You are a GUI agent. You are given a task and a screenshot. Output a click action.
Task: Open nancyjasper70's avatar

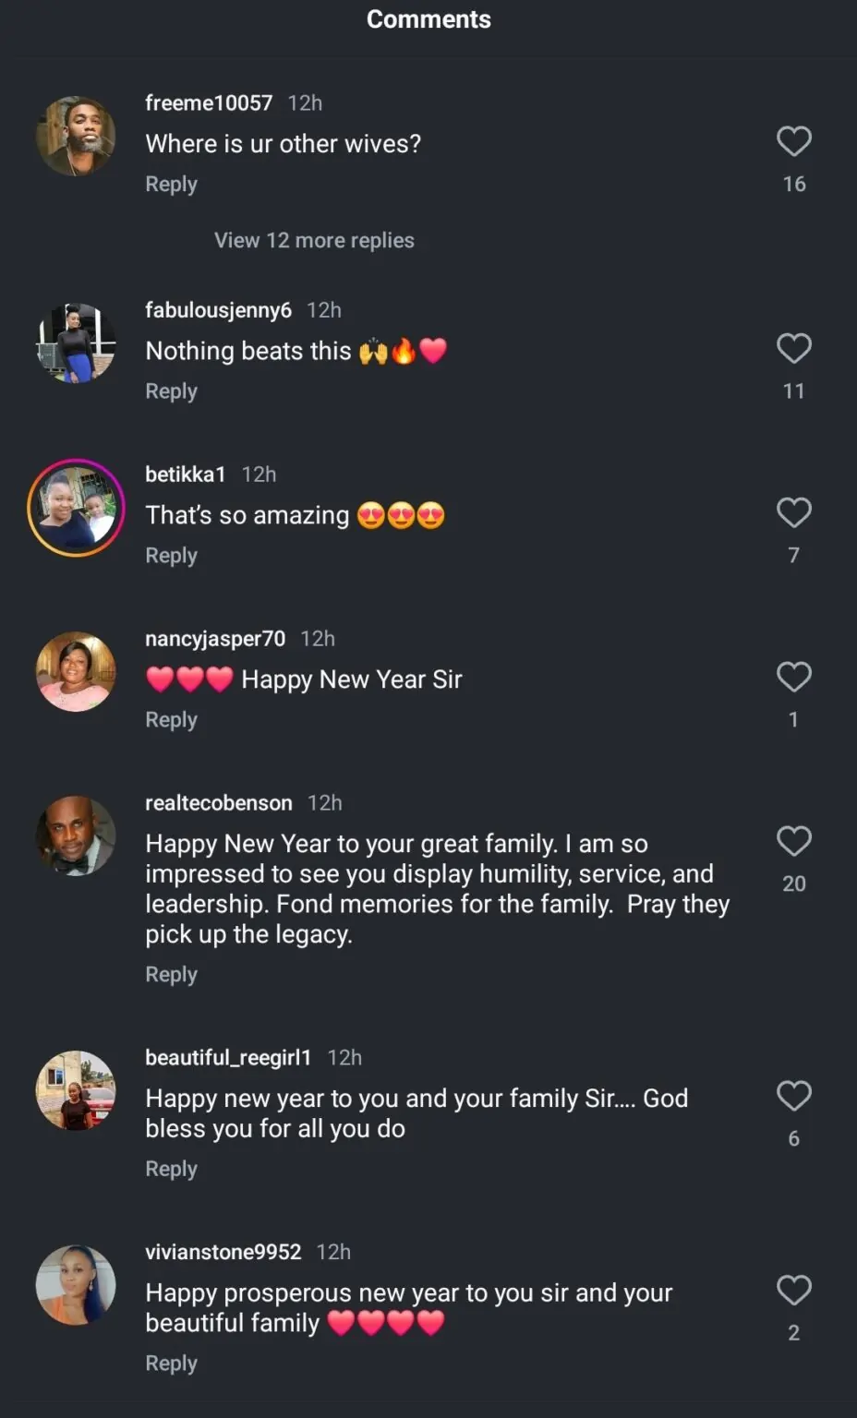(76, 671)
